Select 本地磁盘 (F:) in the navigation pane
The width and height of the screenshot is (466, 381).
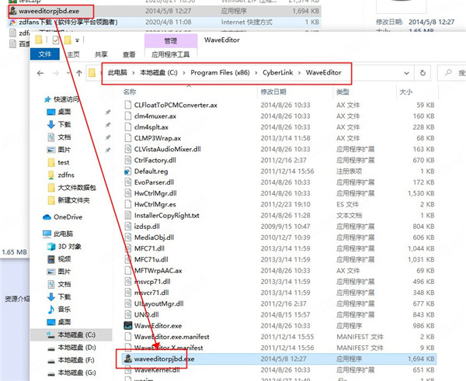click(76, 360)
